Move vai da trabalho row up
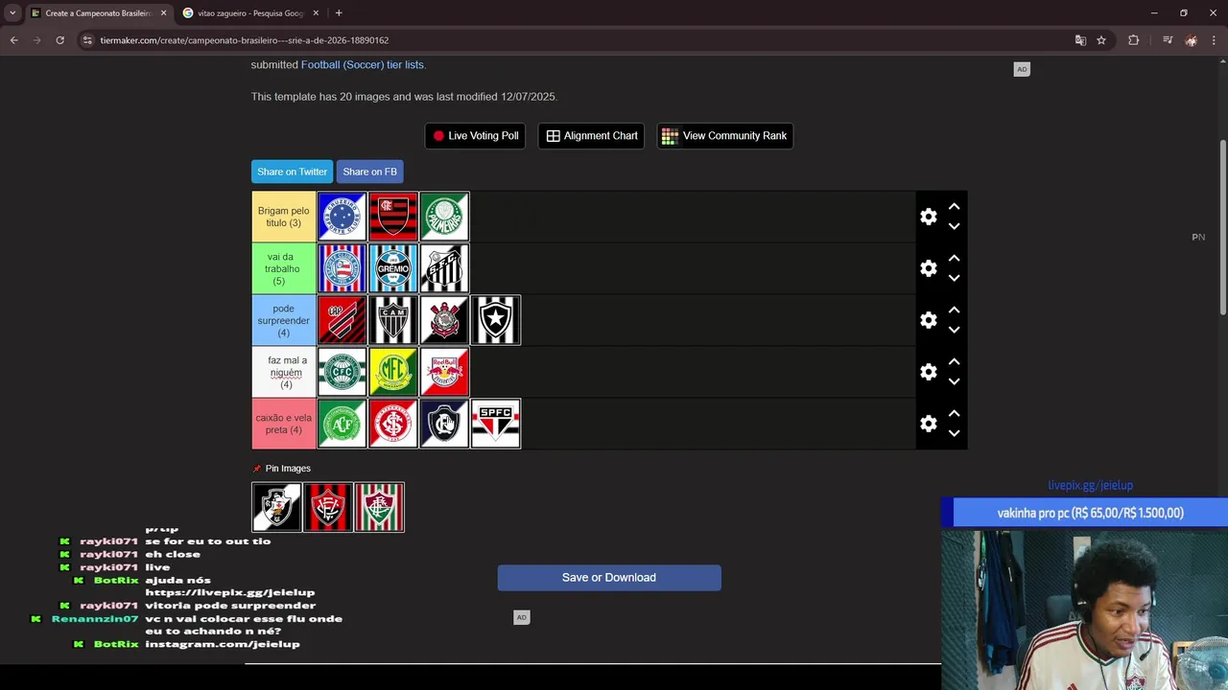 (x=954, y=258)
